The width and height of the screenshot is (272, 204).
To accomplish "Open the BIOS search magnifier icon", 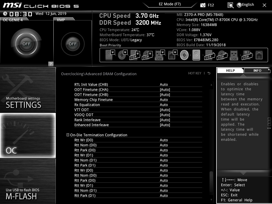I will [230, 5].
